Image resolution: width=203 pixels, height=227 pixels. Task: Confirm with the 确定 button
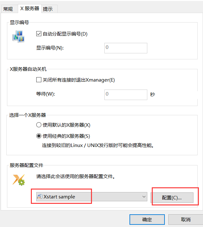pyautogui.click(x=147, y=219)
